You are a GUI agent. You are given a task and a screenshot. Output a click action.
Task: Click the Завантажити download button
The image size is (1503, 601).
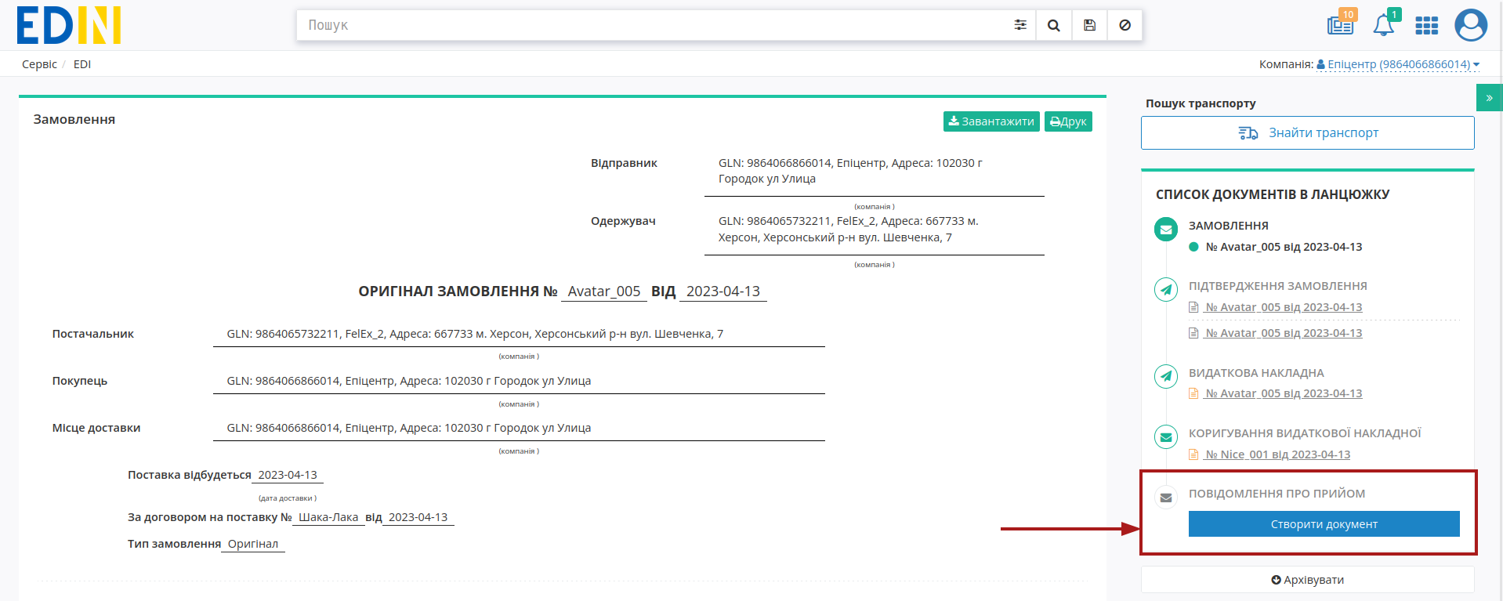[991, 121]
